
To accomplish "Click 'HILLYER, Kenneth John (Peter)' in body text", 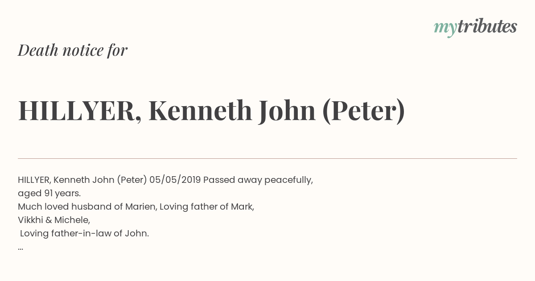I will pyautogui.click(x=82, y=180).
